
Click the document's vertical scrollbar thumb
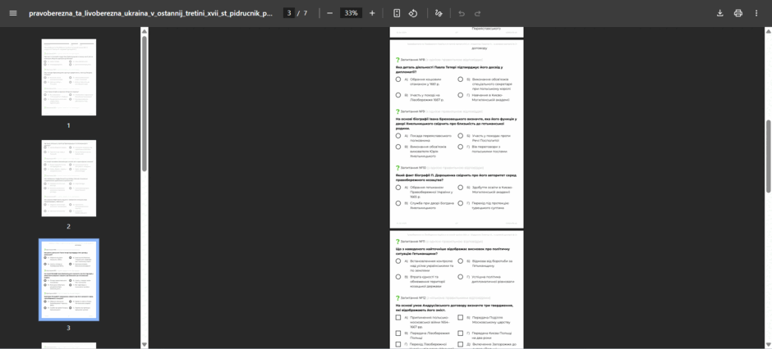coord(768,156)
